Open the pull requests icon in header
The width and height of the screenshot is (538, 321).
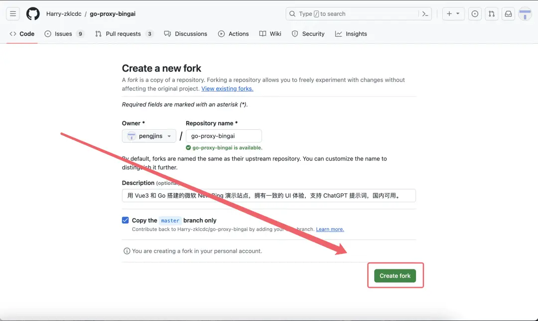click(x=491, y=14)
